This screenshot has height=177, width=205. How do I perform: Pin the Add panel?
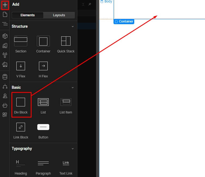pos(90,4)
